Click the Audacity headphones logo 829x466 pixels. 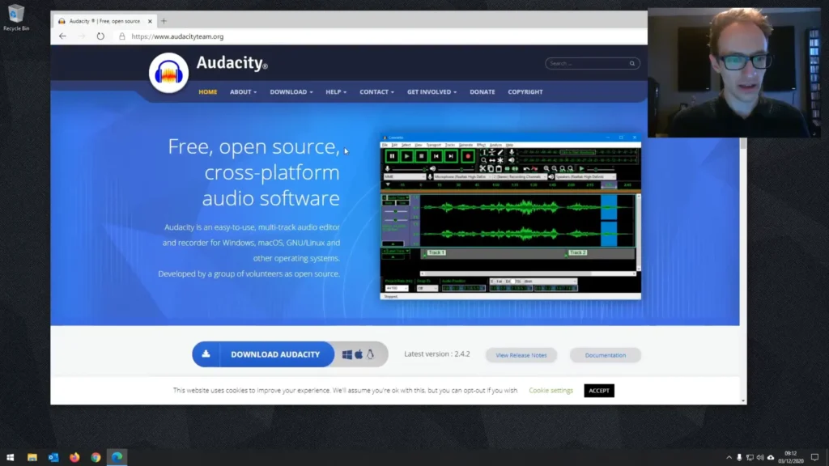[168, 73]
